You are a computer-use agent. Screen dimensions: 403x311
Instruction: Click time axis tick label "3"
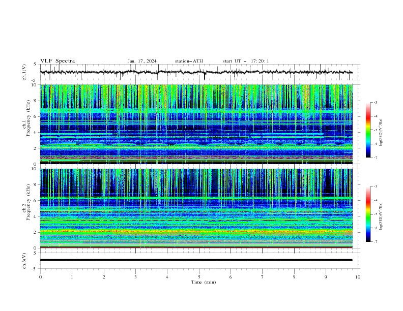point(135,277)
